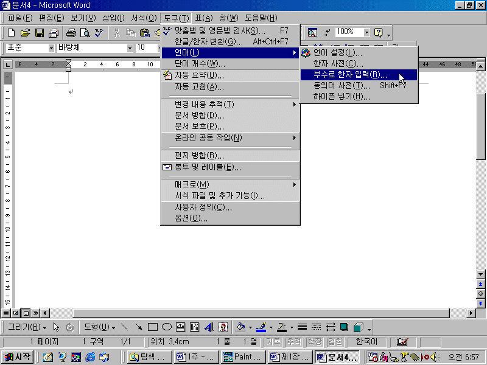Open the Fill Color dropdown arrow
487x365 pixels.
(x=250, y=327)
